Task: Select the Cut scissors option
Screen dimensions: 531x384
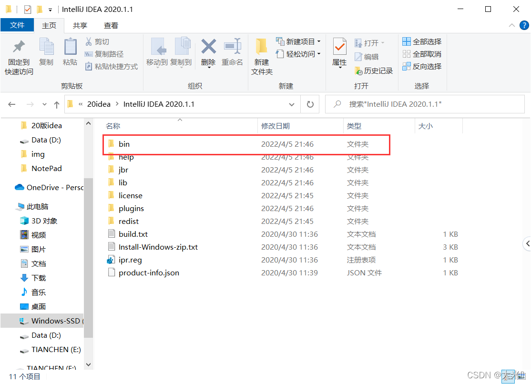Action: pos(97,41)
